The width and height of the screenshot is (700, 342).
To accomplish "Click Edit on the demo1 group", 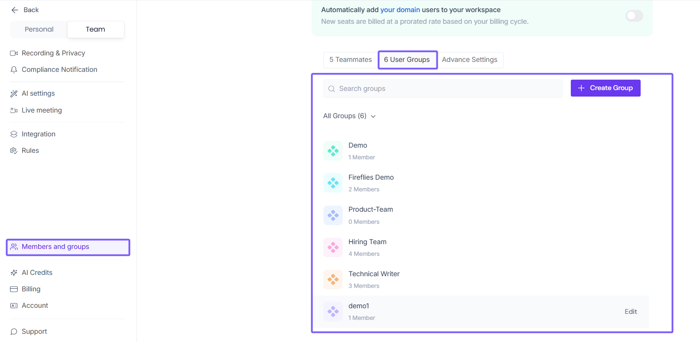I will (x=630, y=312).
